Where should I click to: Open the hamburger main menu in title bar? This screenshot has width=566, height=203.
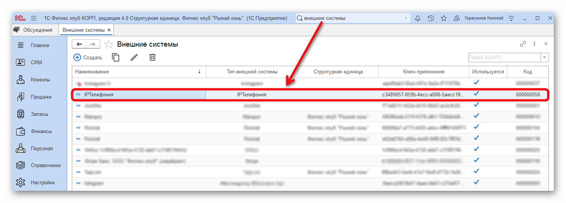point(34,18)
